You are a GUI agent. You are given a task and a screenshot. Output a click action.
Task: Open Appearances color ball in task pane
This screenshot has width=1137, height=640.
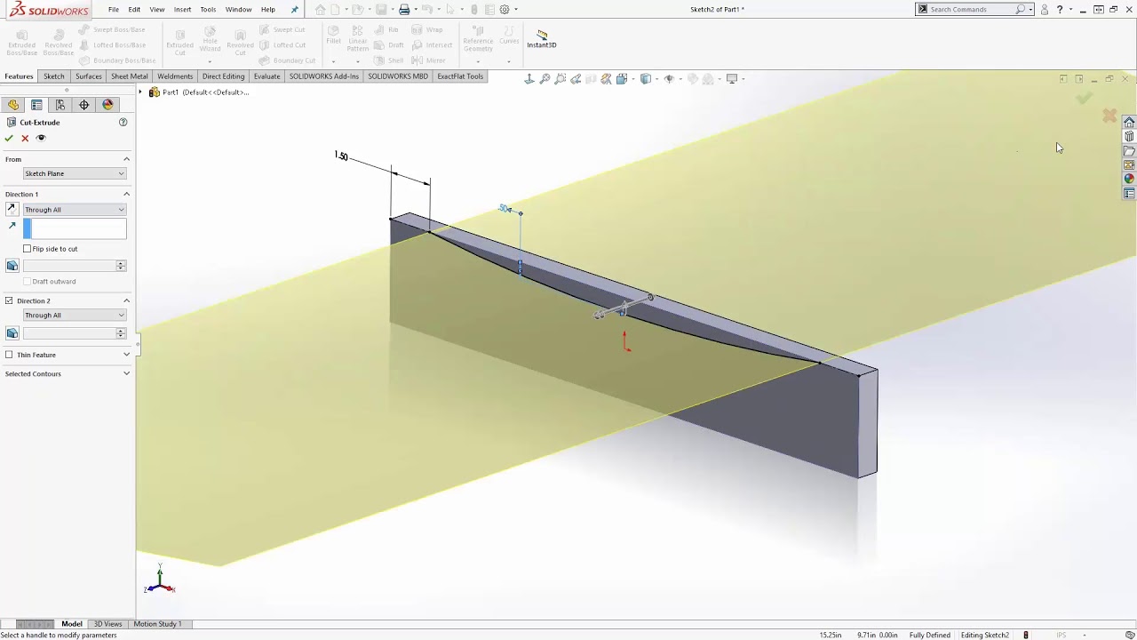click(x=1129, y=179)
